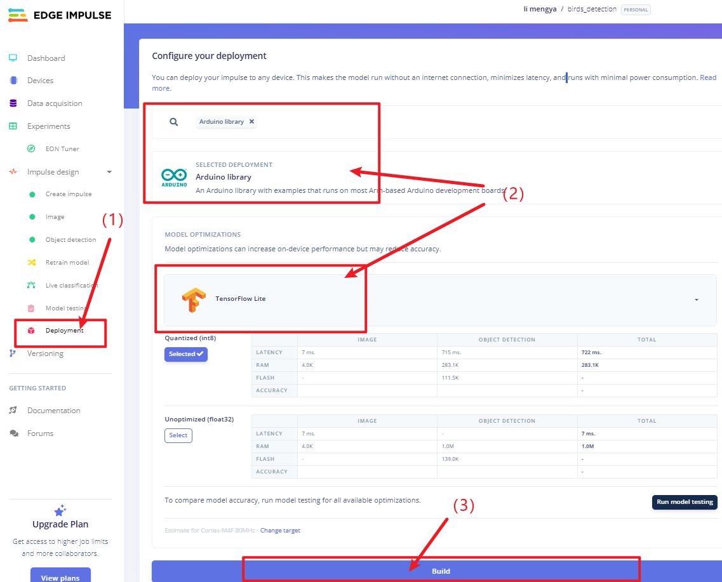Viewport: 722px width, 582px height.
Task: Click the red Deployment cube icon
Action: 31,330
